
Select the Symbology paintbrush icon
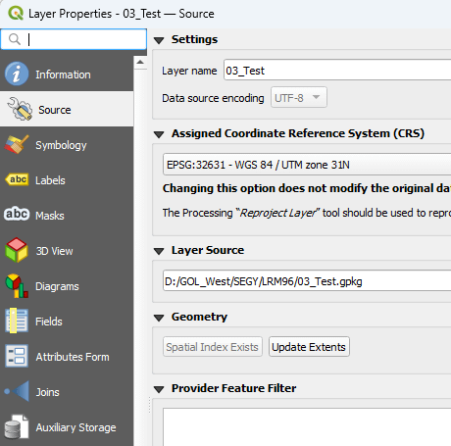[x=17, y=144]
